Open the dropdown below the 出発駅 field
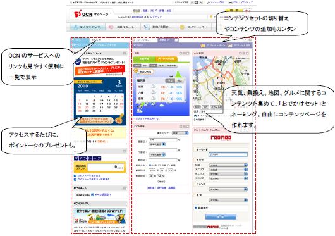The image size is (335, 236). tap(157, 144)
